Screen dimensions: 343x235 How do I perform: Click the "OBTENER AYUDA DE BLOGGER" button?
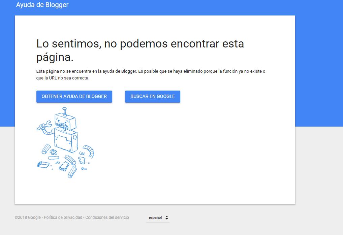74,97
